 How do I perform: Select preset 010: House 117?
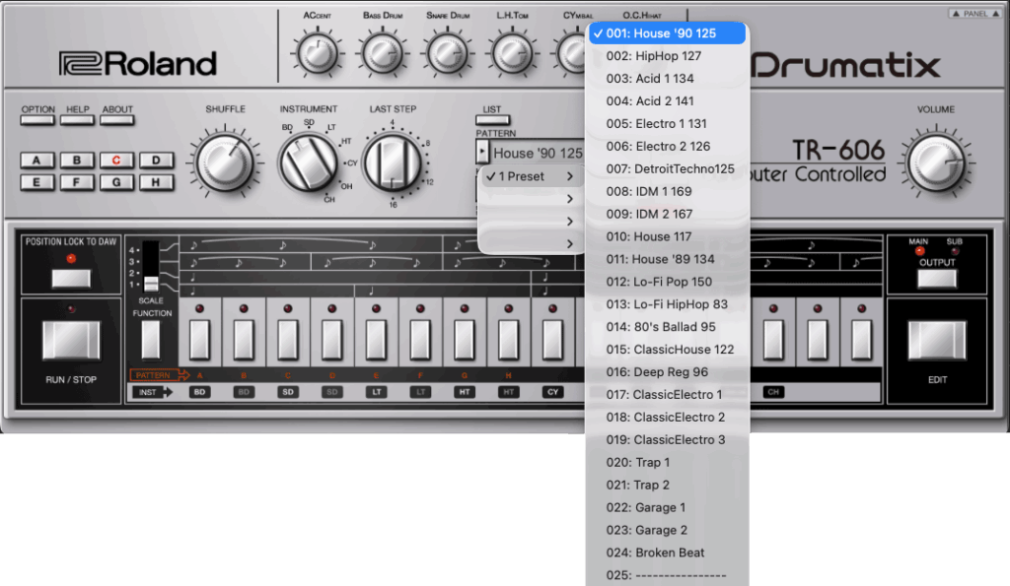coord(668,236)
